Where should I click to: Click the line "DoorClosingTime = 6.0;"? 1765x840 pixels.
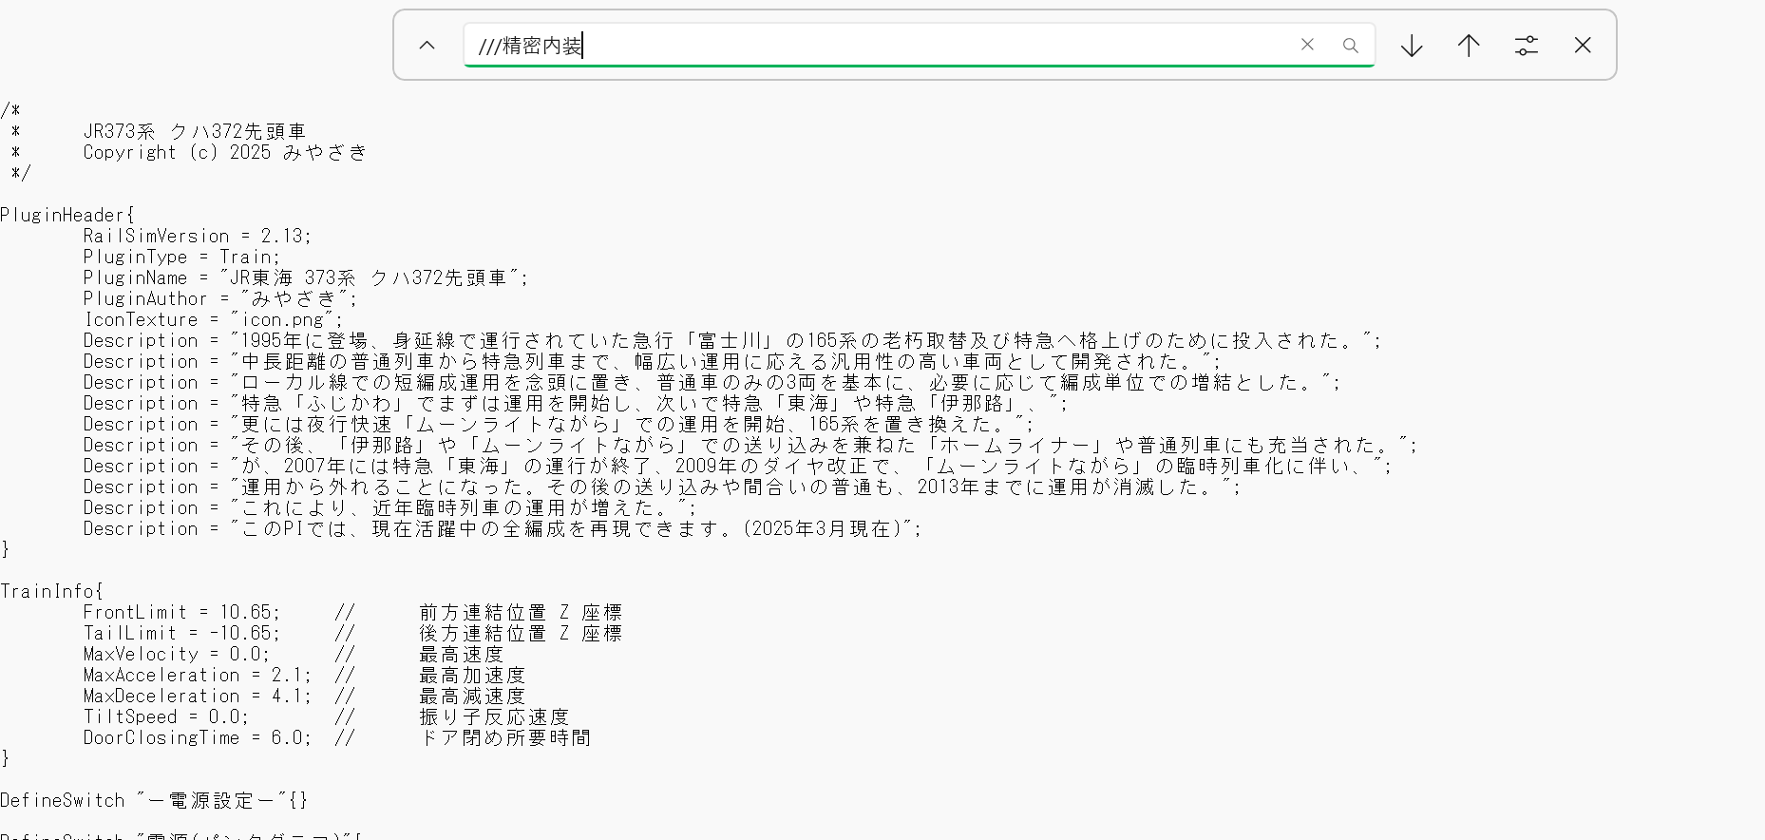tap(197, 737)
